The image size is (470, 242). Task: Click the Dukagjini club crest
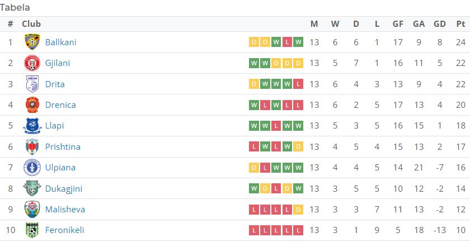pos(32,188)
